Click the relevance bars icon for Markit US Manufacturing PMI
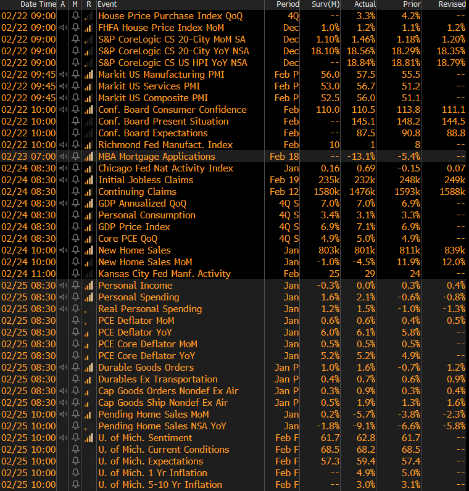The width and height of the screenshot is (469, 491). click(88, 75)
